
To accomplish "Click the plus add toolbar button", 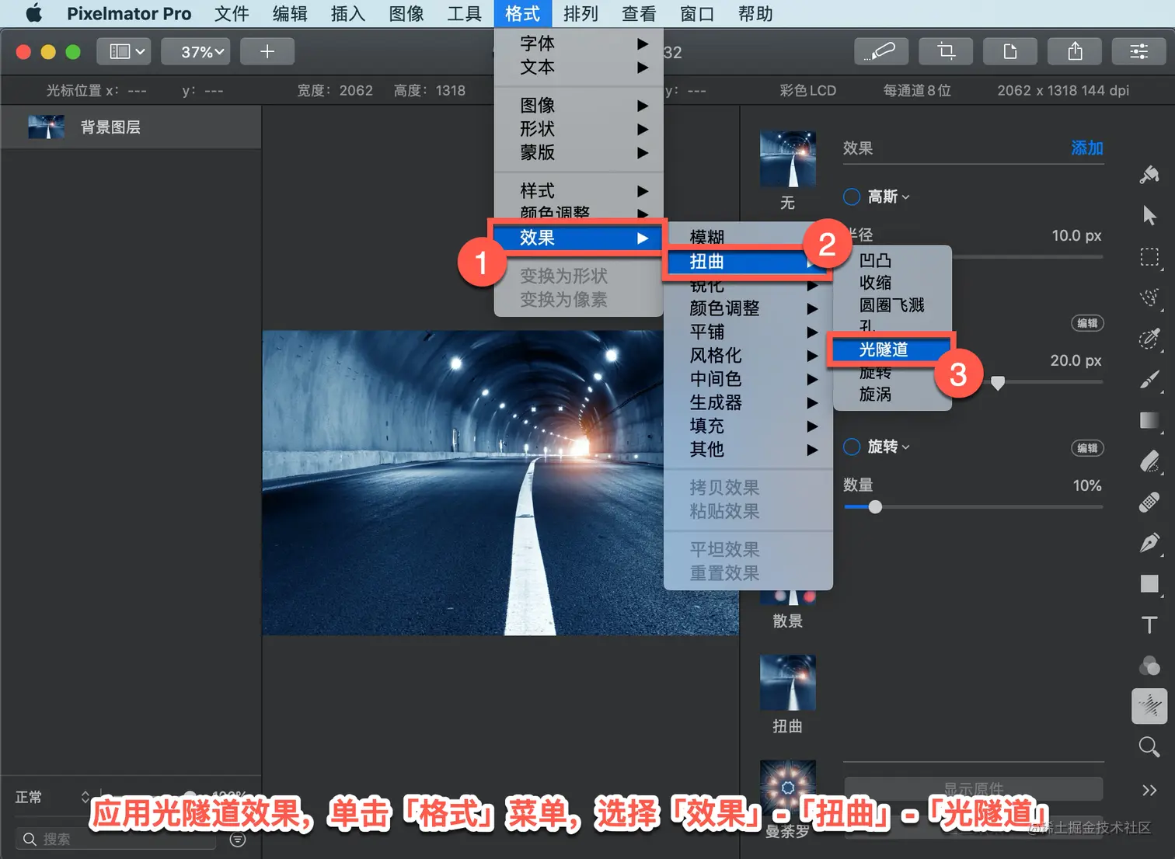I will coord(267,51).
